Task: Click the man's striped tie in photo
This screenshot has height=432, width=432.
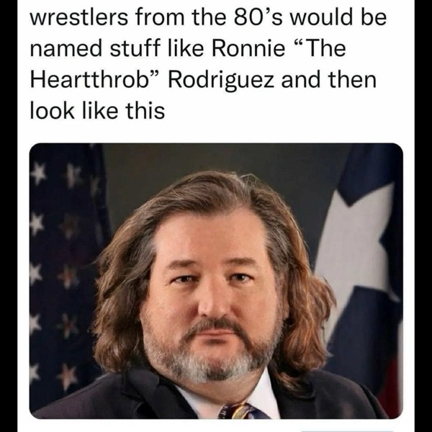Action: coord(243,410)
